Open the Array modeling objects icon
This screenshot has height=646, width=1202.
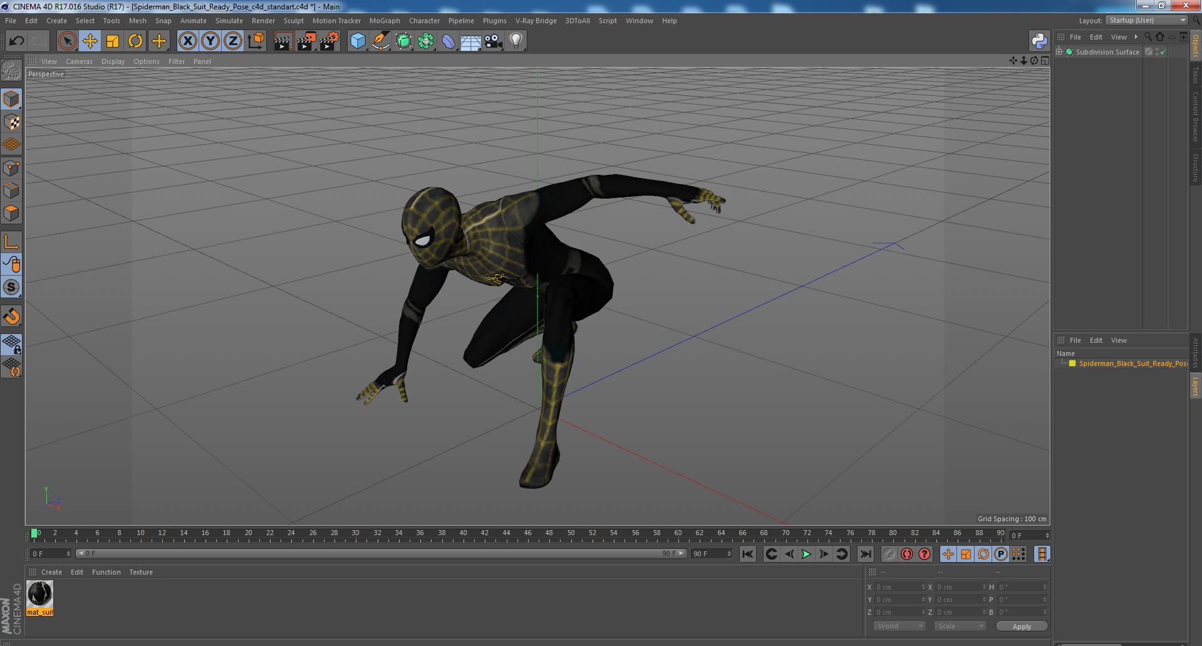pyautogui.click(x=426, y=41)
